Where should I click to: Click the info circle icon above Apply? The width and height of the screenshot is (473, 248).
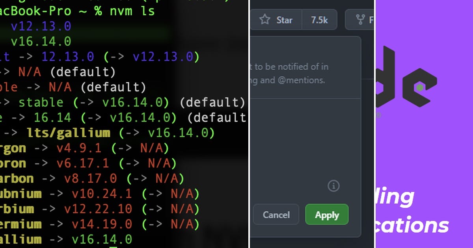333,186
